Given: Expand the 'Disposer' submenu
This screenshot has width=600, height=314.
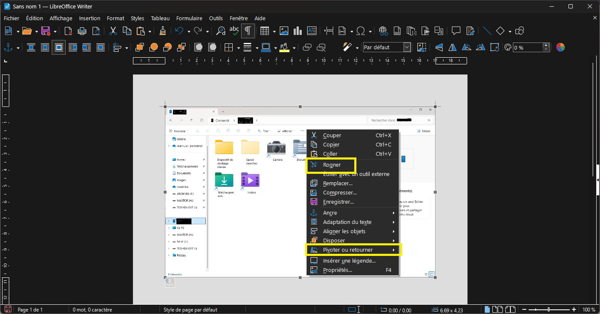Looking at the screenshot, I should pyautogui.click(x=353, y=241).
